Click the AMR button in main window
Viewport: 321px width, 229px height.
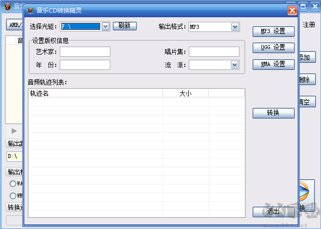[15, 25]
